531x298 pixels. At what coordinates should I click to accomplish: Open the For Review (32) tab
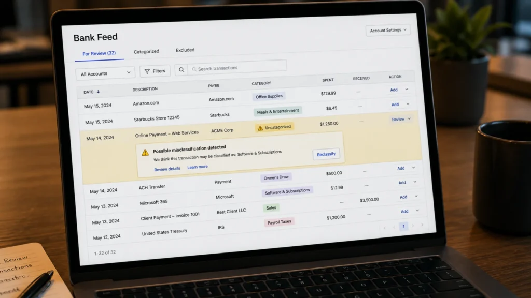[99, 53]
